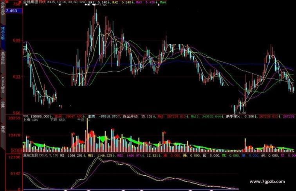Click the purple ME2 value
This screenshot has height=191, width=296.
[x=130, y=156]
